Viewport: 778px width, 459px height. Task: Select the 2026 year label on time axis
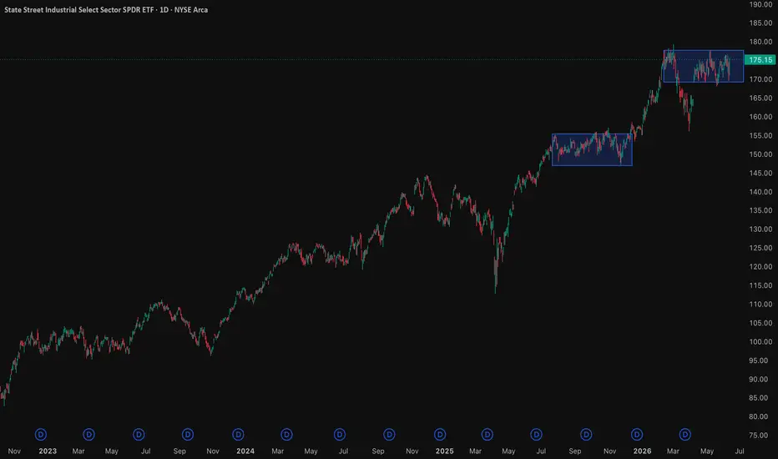coord(642,451)
